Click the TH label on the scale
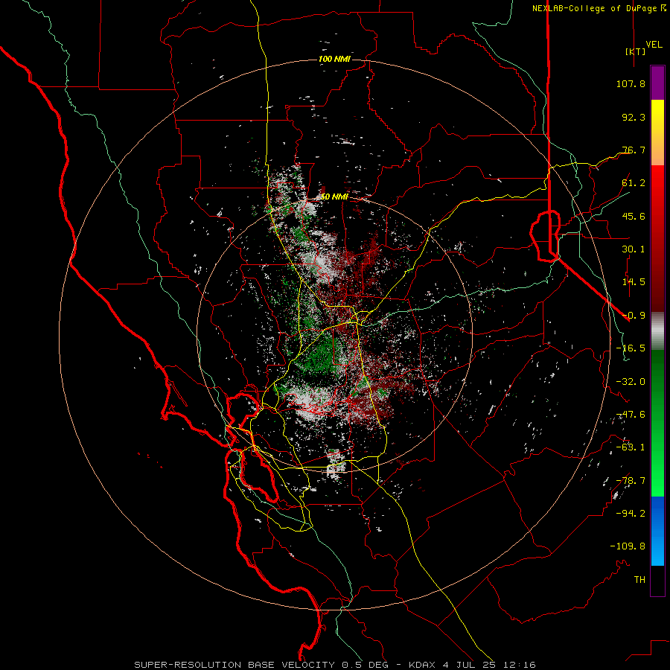The height and width of the screenshot is (670, 670). click(639, 580)
